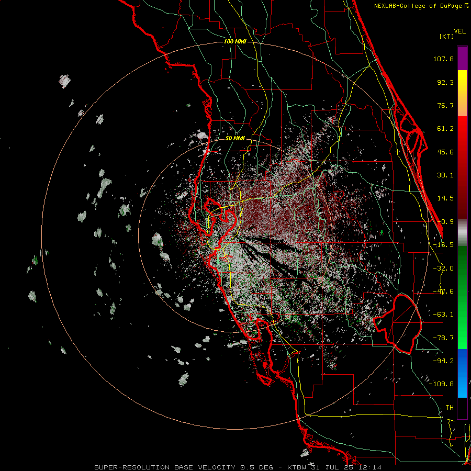
Task: Click the TH legend label
Action: pyautogui.click(x=450, y=408)
